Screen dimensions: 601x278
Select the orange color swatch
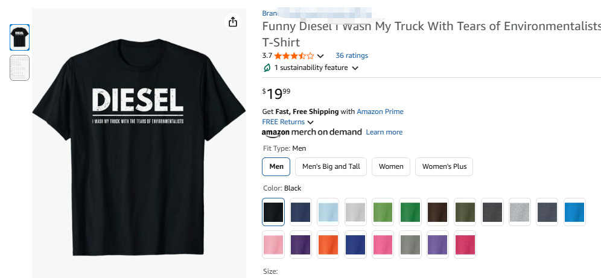coord(328,244)
